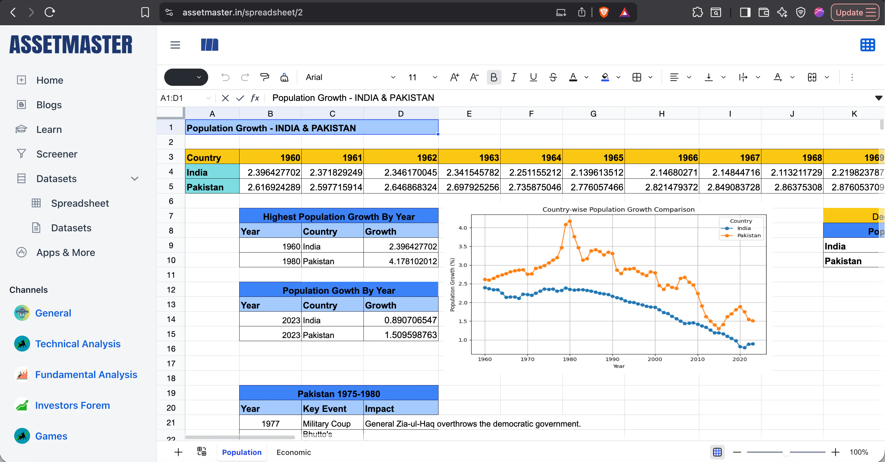Screen dimensions: 885x462
Task: Expand the formula bar with the triangle
Action: pyautogui.click(x=879, y=98)
